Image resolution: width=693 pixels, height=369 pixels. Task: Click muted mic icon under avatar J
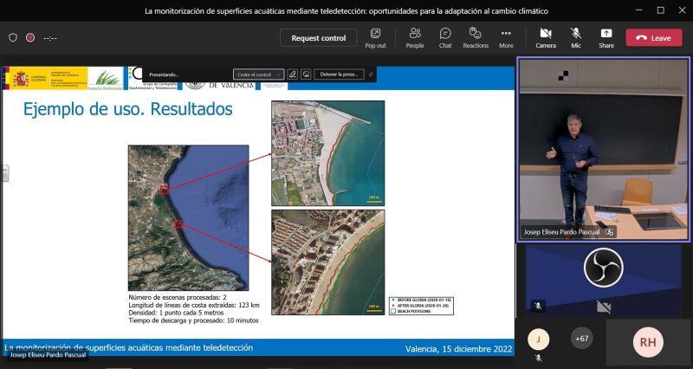[x=538, y=358]
